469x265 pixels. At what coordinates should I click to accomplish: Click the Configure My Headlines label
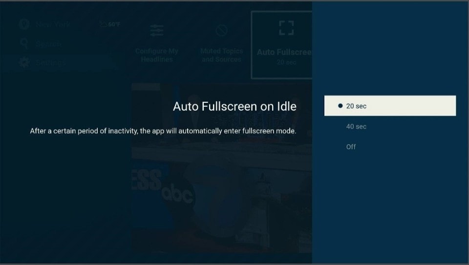click(x=157, y=55)
